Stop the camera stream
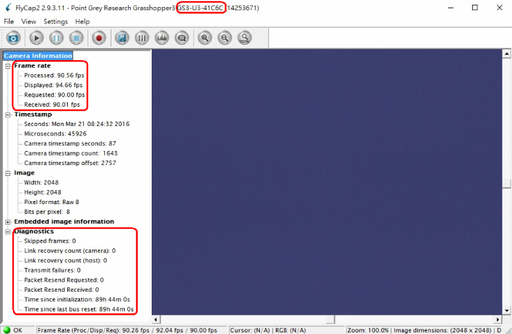The width and height of the screenshot is (512, 334). [x=76, y=38]
